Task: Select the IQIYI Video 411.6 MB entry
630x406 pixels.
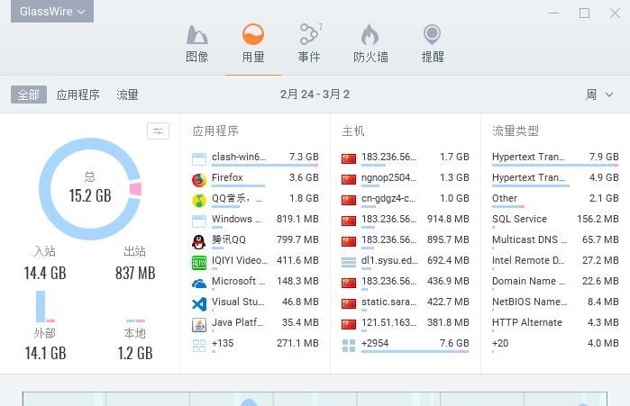Action: (x=255, y=262)
